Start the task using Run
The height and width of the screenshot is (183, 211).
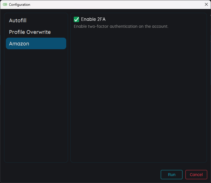[x=171, y=175]
